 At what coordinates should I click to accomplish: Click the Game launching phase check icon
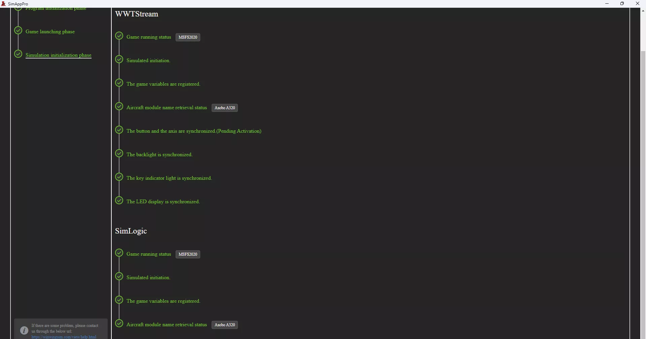18,31
